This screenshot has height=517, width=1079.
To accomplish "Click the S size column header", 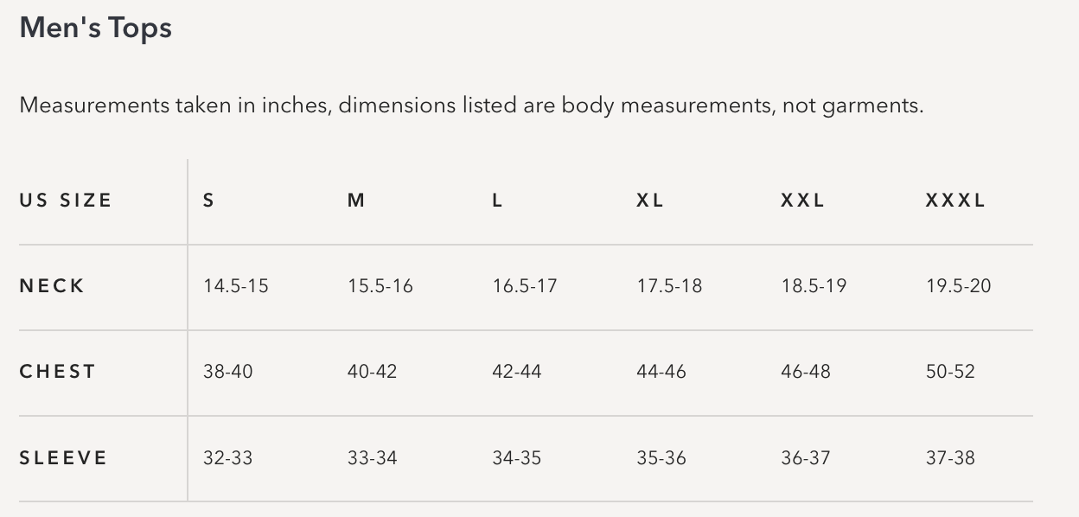I will tap(208, 201).
